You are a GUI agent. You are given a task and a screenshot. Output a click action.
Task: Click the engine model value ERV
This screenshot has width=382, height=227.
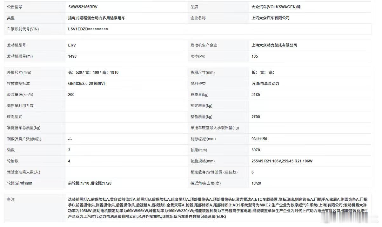pyautogui.click(x=72, y=45)
